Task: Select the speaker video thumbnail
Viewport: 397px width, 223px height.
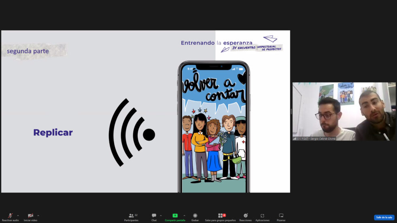Action: coord(344,111)
